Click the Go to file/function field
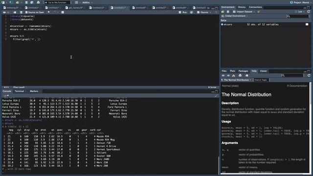Viewport: 313px width, 176px height. point(57,2)
